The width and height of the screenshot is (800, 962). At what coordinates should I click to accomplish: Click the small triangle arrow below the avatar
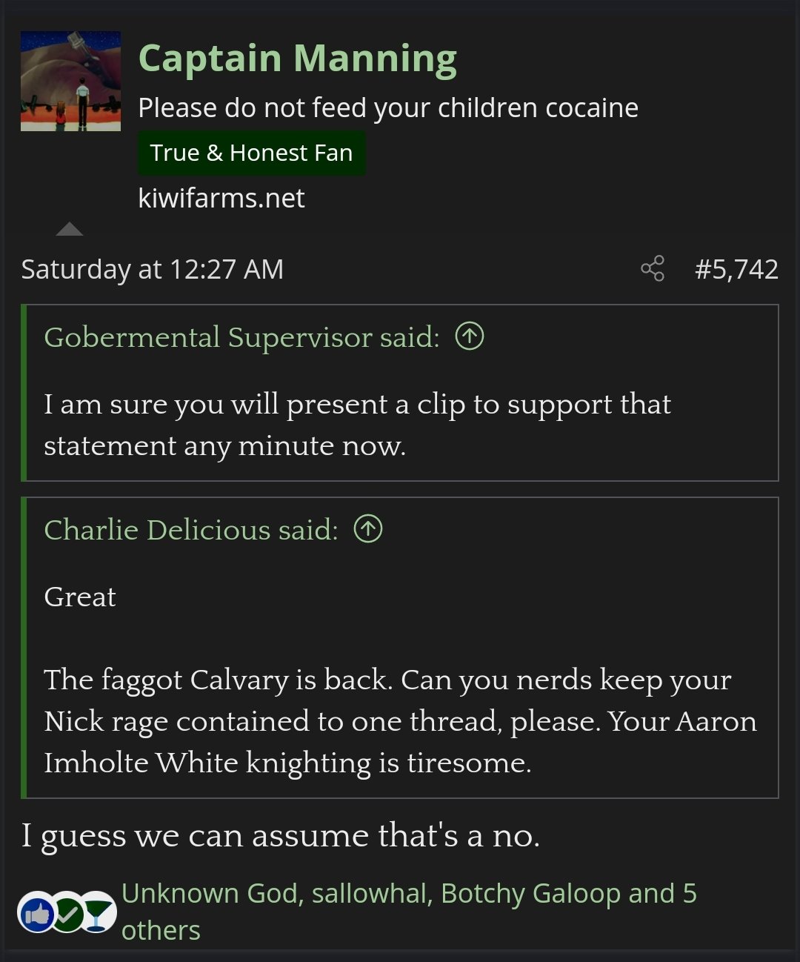pyautogui.click(x=70, y=229)
